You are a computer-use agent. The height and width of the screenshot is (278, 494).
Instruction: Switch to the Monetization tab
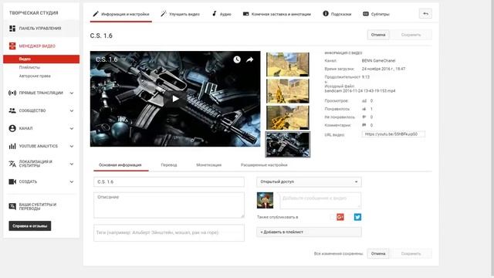point(209,165)
